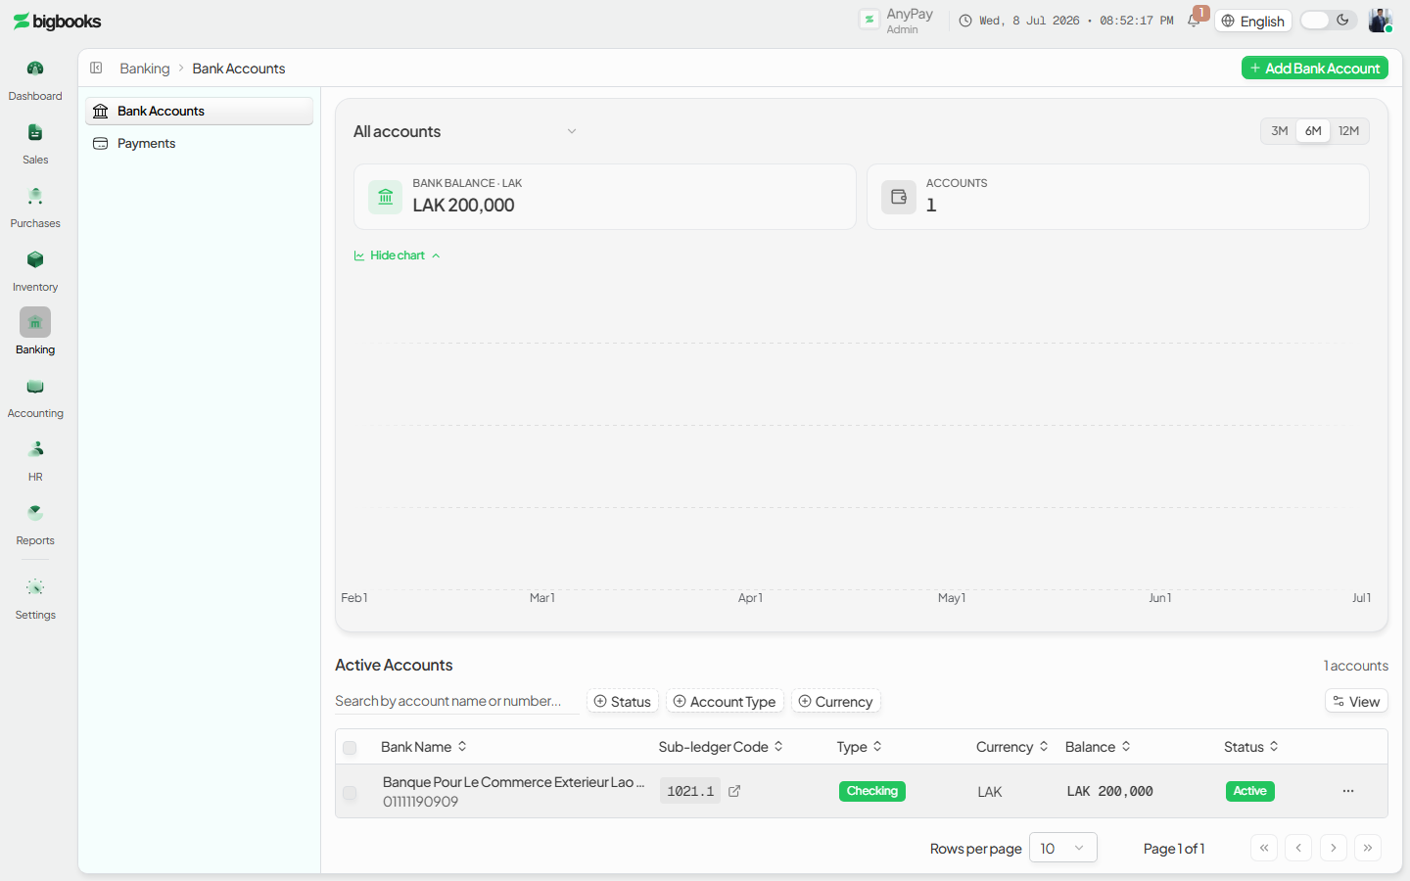Open notifications bell with badge

tap(1195, 20)
